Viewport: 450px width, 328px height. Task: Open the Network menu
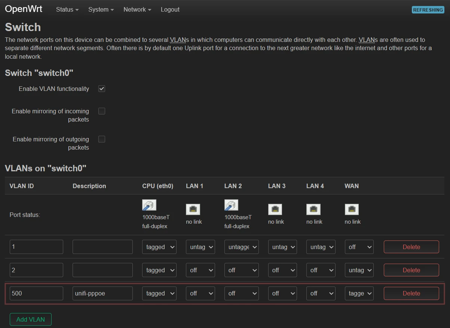click(137, 10)
